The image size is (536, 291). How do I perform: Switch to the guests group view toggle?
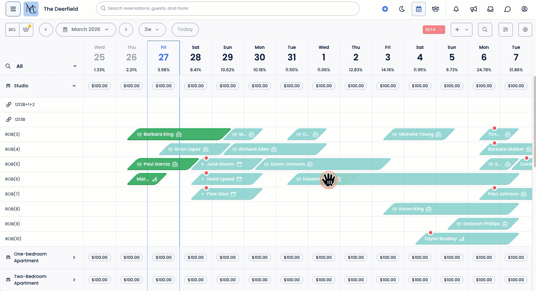26,29
